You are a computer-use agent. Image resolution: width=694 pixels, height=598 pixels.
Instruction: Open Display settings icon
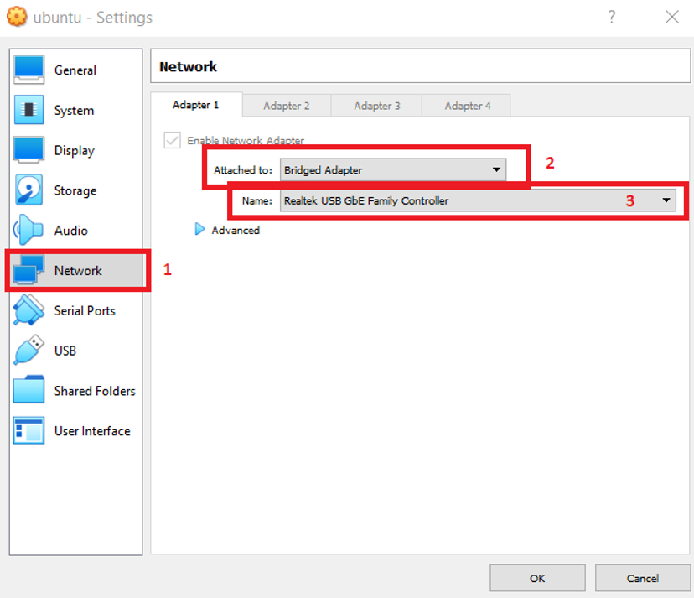pyautogui.click(x=28, y=151)
